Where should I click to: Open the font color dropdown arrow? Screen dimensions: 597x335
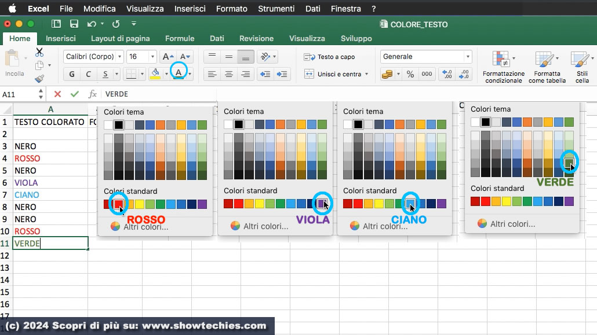[190, 74]
